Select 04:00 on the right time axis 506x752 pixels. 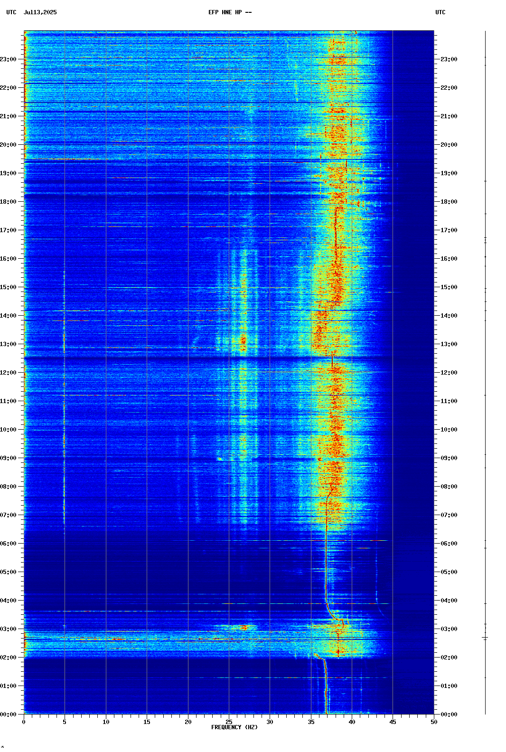point(449,601)
